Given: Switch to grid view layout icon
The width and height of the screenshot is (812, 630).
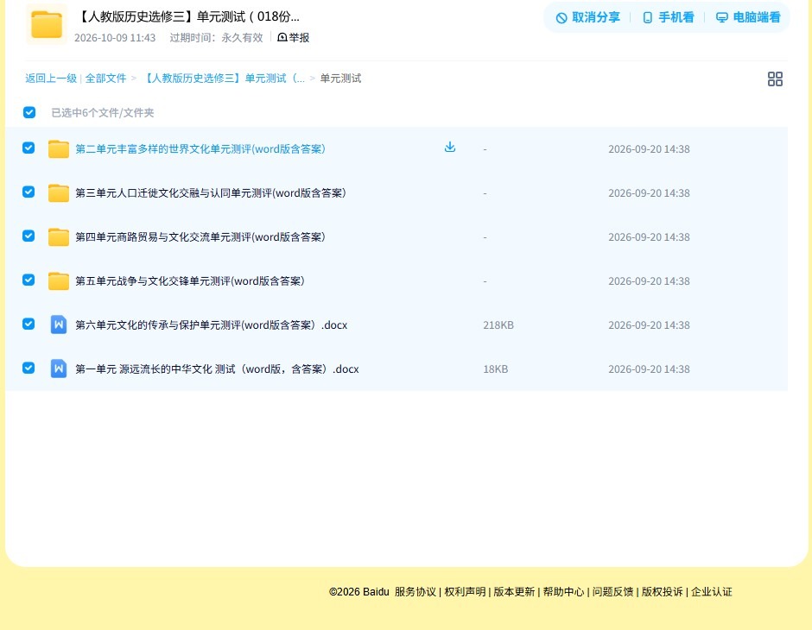Looking at the screenshot, I should [x=775, y=79].
